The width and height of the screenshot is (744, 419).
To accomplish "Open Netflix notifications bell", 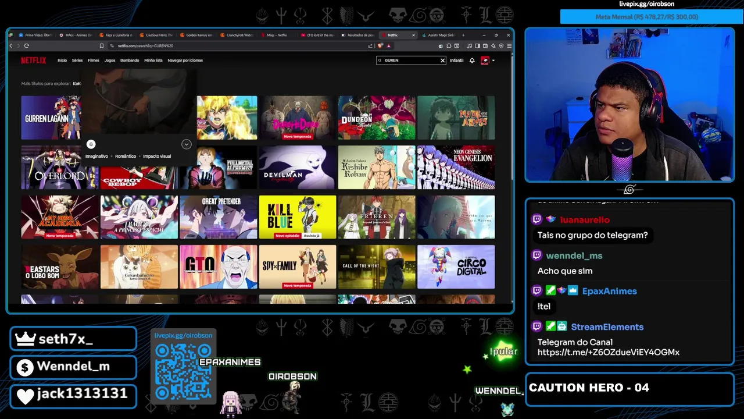I will pyautogui.click(x=472, y=61).
